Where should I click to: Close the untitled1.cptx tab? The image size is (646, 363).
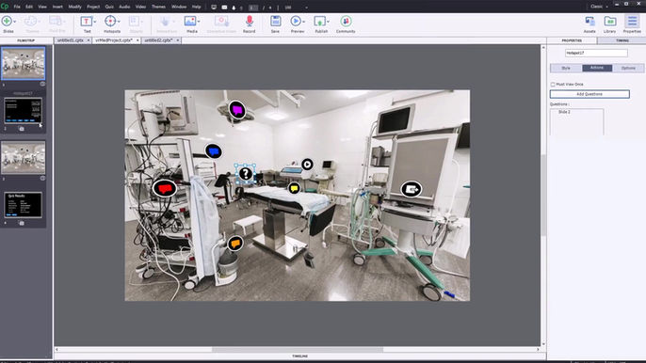pyautogui.click(x=89, y=40)
